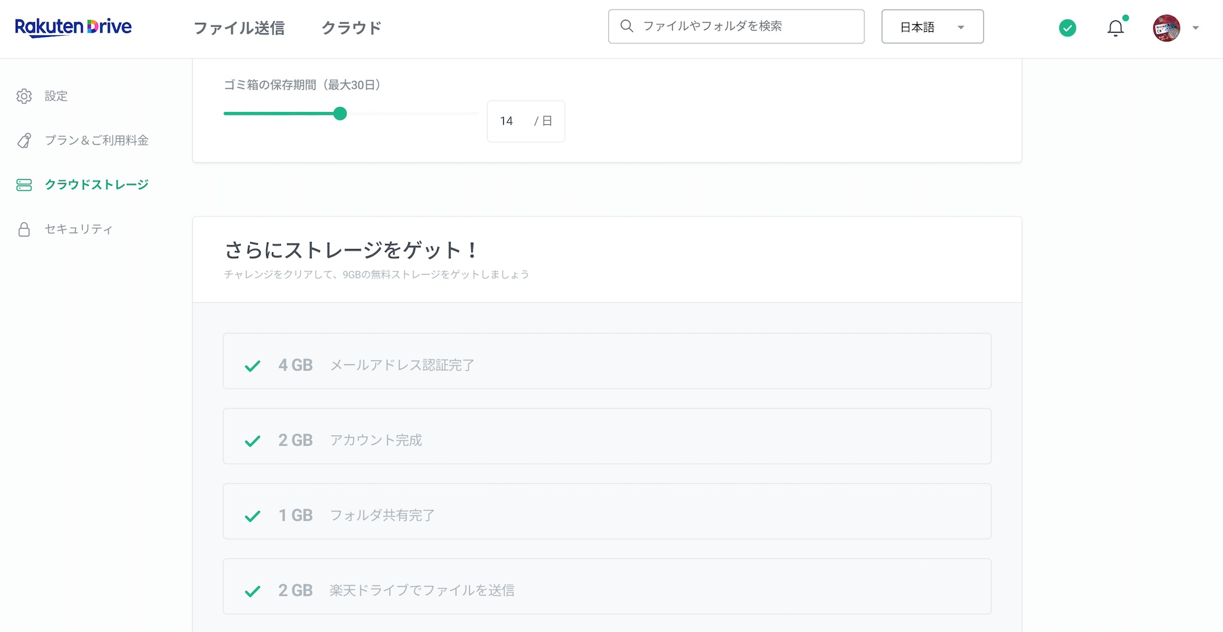
Task: Click the Rakuten Drive logo
Action: point(73,27)
